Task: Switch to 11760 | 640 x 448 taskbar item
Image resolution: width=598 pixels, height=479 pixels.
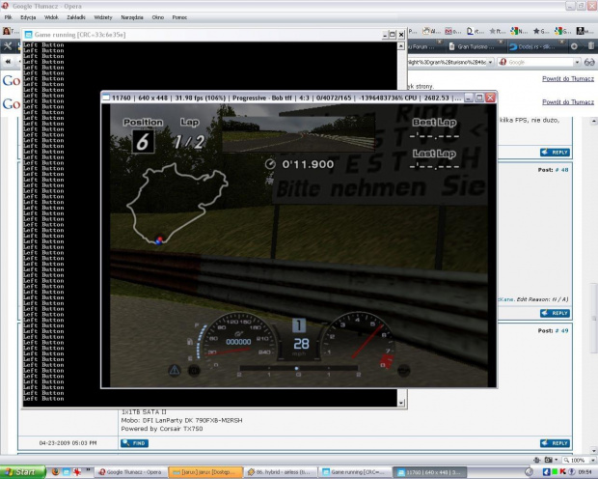Action: pyautogui.click(x=430, y=472)
